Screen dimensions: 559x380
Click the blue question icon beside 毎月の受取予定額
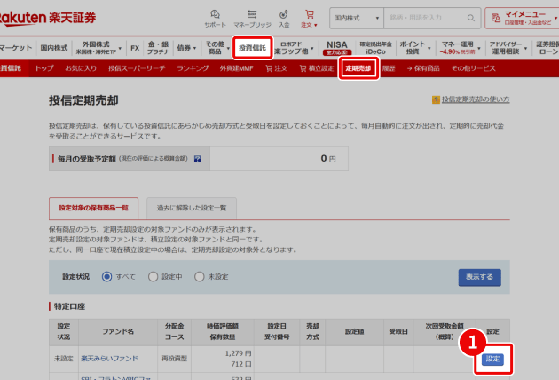198,159
